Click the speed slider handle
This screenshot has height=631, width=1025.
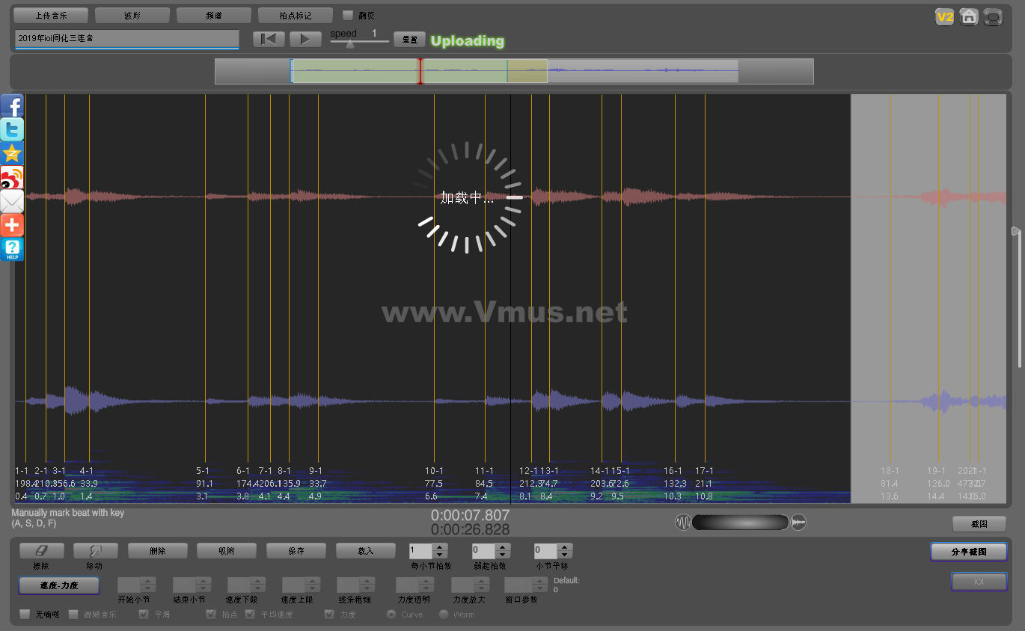click(x=349, y=44)
